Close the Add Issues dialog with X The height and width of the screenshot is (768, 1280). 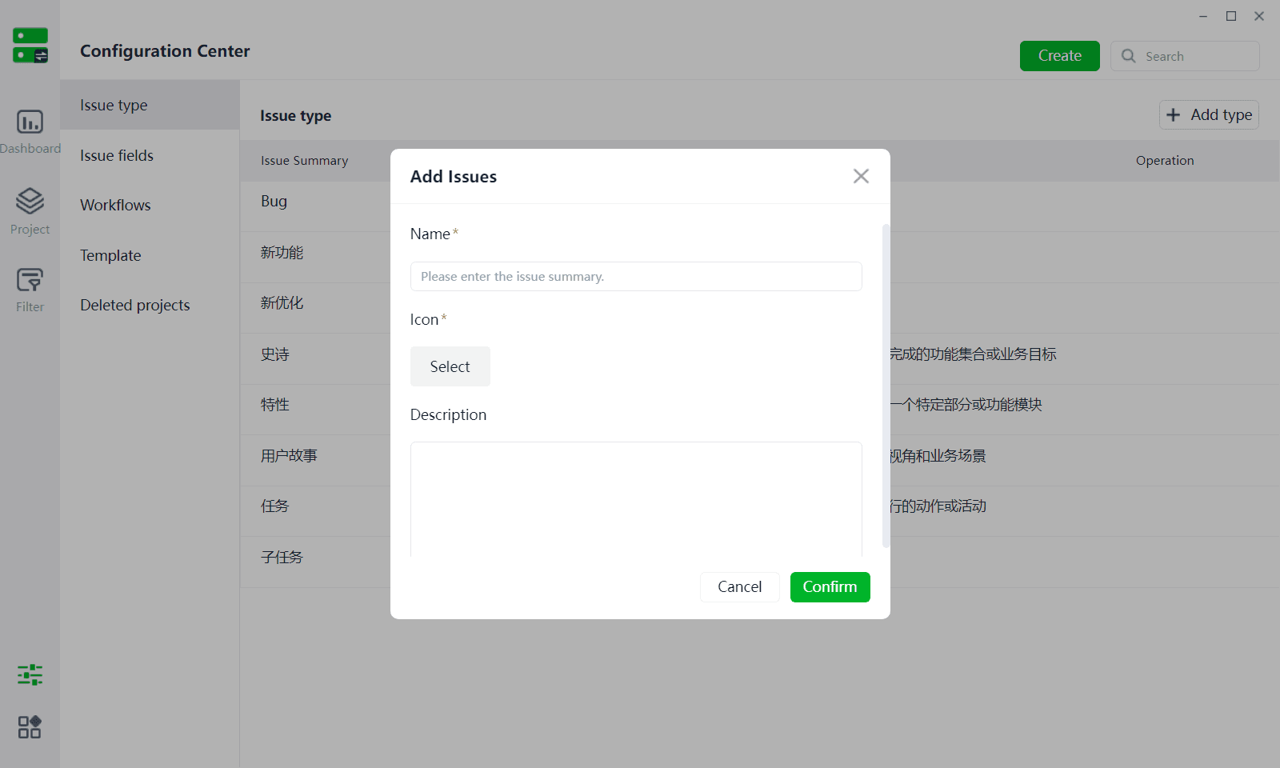[x=861, y=176]
